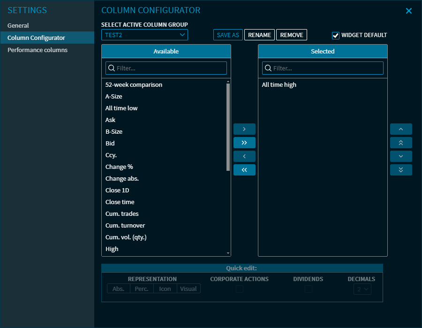Close the settings dialog with X
The height and width of the screenshot is (328, 422).
(409, 11)
